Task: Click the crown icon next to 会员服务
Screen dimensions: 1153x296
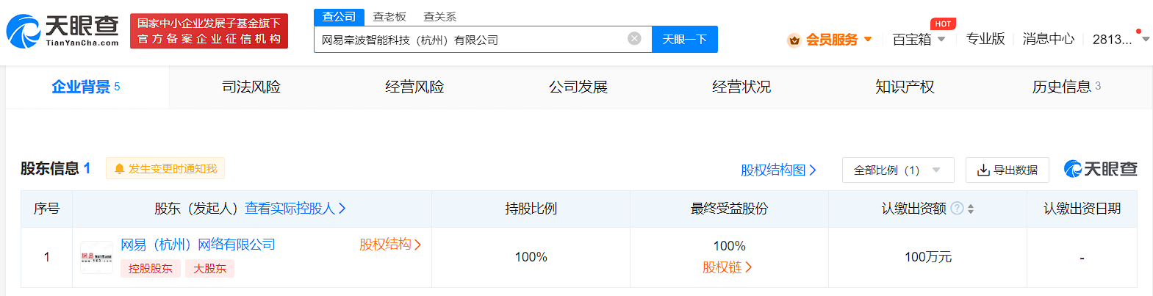Action: tap(794, 40)
